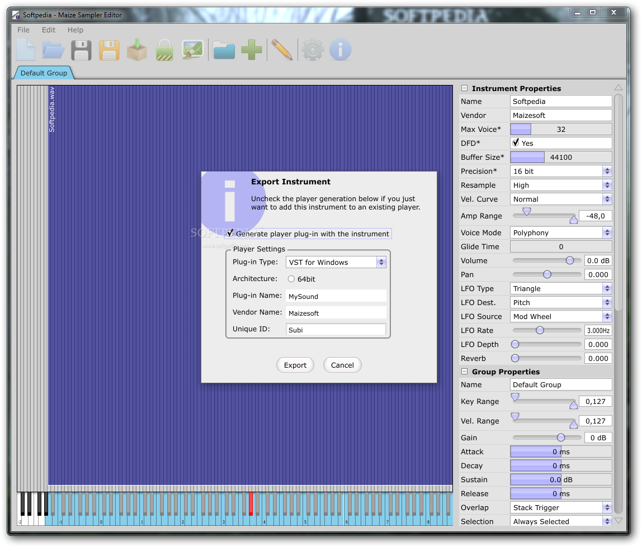Click the Amp Range value field -48,0

point(596,216)
